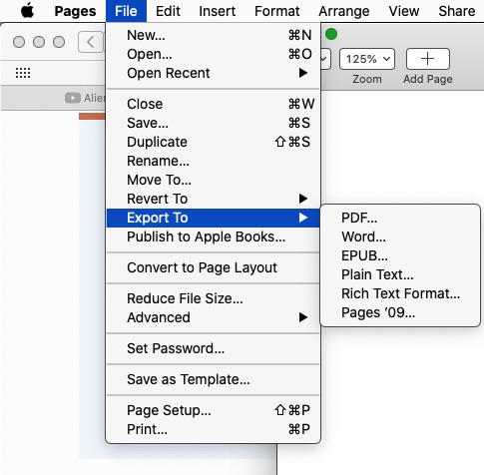Choose Duplicate from the File menu
This screenshot has height=475, width=484.
[x=213, y=142]
